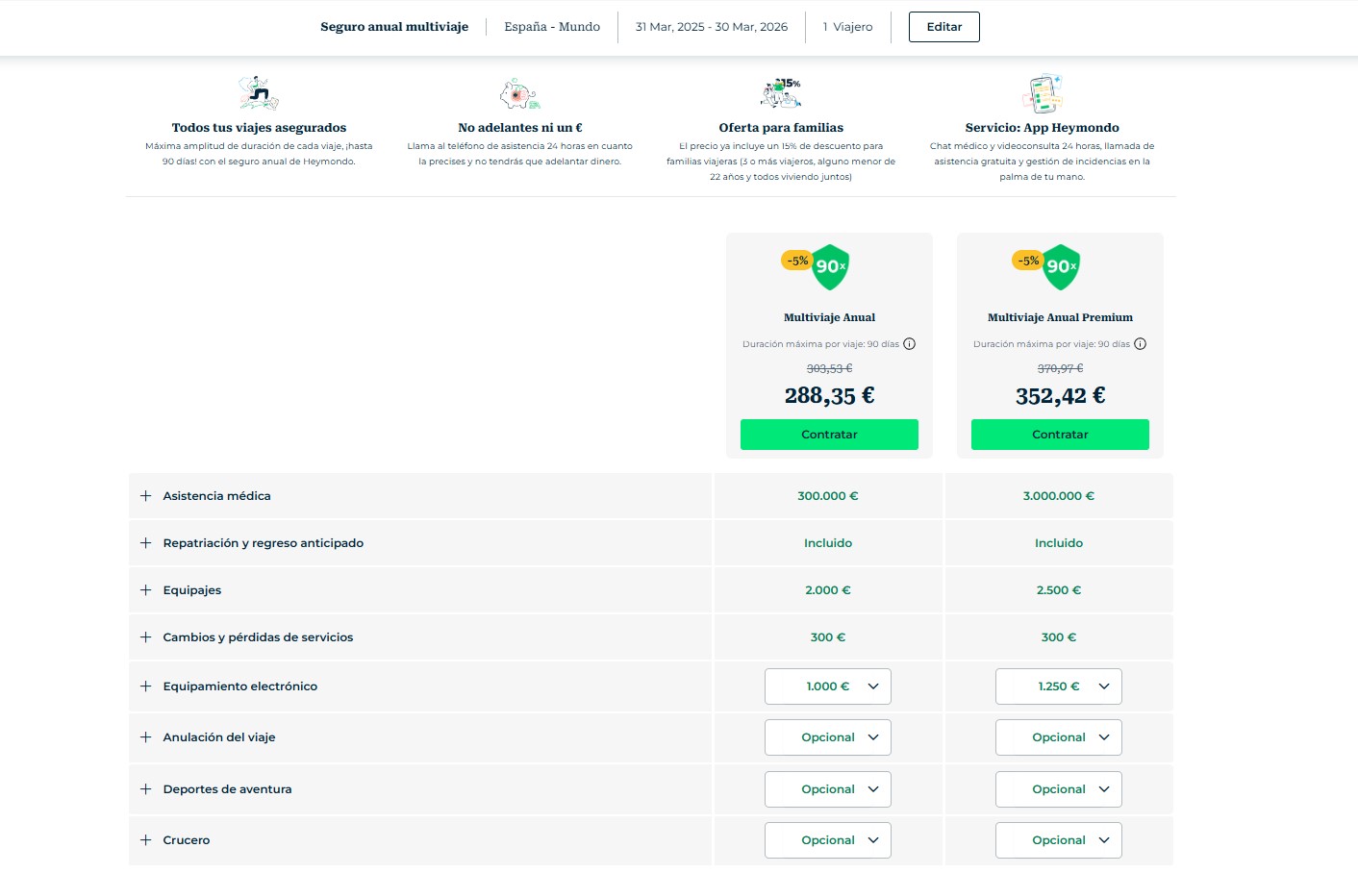
Task: Open the 1.000 € Equipamiento electrónico dropdown
Action: coord(828,686)
